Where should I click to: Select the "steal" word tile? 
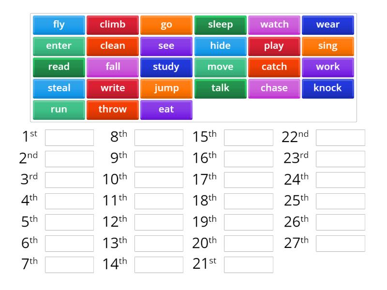(58, 88)
